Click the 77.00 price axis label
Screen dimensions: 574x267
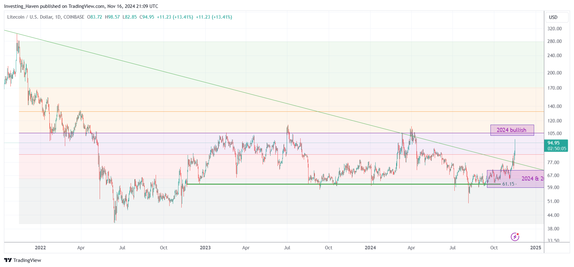553,163
